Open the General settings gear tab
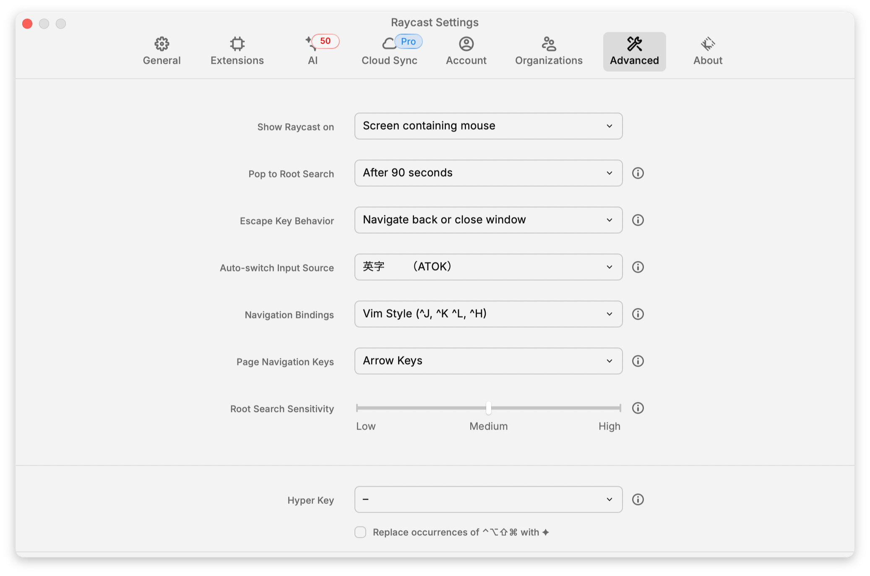This screenshot has height=576, width=870. (x=161, y=51)
